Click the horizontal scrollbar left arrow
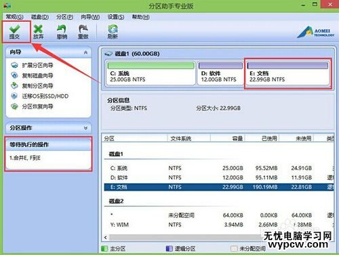The height and width of the screenshot is (255, 339). tap(106, 237)
